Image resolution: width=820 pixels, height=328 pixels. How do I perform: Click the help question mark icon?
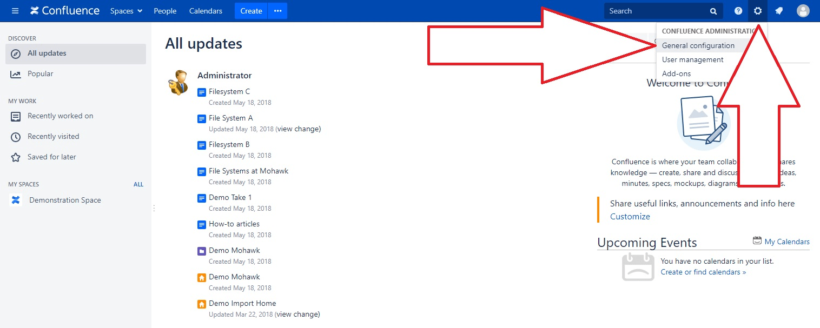[x=738, y=11]
